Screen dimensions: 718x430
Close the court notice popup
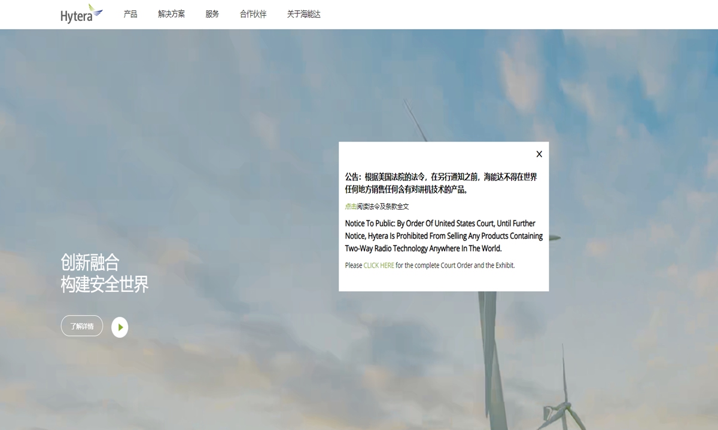pos(539,154)
